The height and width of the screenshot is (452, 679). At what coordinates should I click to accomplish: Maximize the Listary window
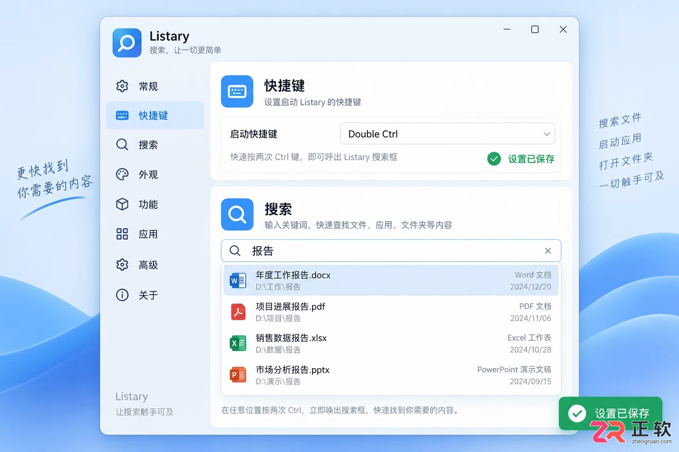tap(535, 29)
